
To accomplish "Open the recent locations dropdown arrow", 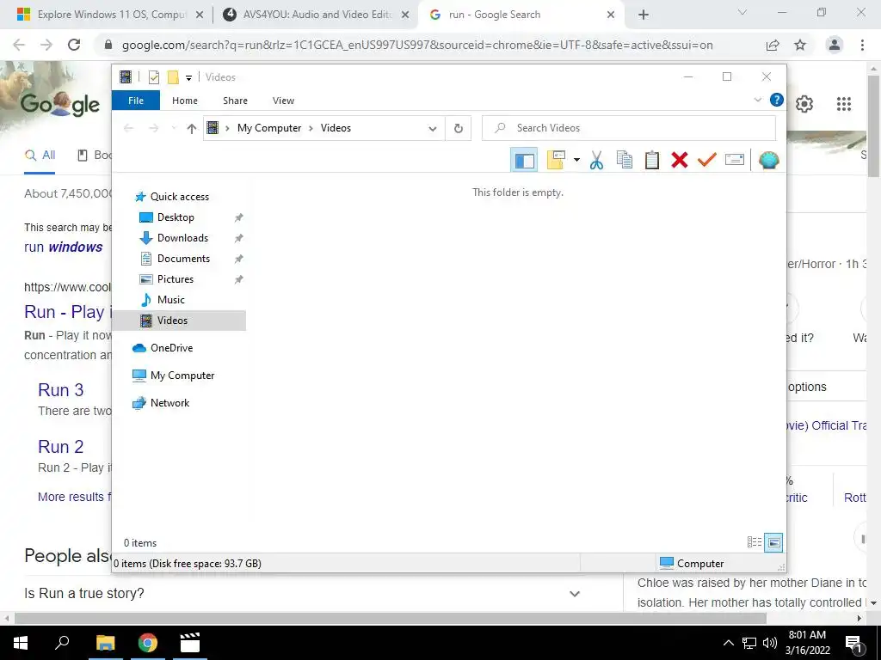I will [x=174, y=129].
